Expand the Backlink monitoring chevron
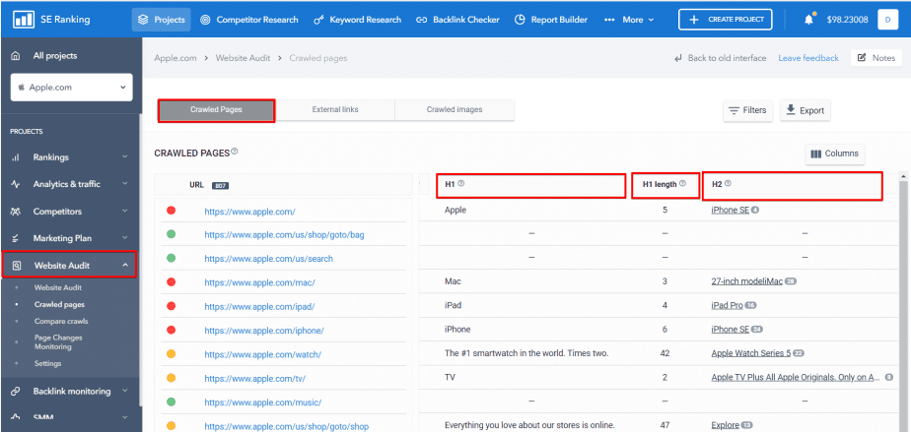The image size is (911, 432). pyautogui.click(x=125, y=392)
